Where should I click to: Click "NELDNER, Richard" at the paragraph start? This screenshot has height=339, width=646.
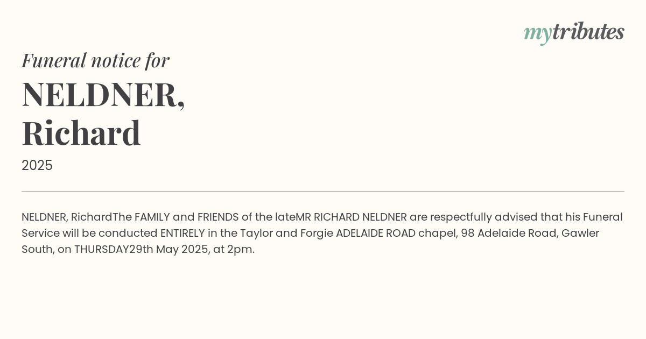pos(67,217)
